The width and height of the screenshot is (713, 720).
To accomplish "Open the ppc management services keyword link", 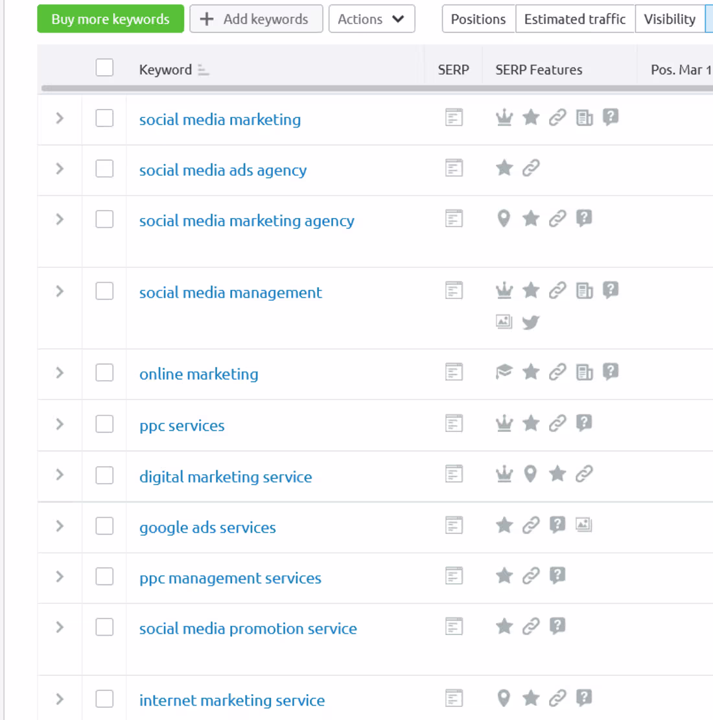I will (229, 578).
